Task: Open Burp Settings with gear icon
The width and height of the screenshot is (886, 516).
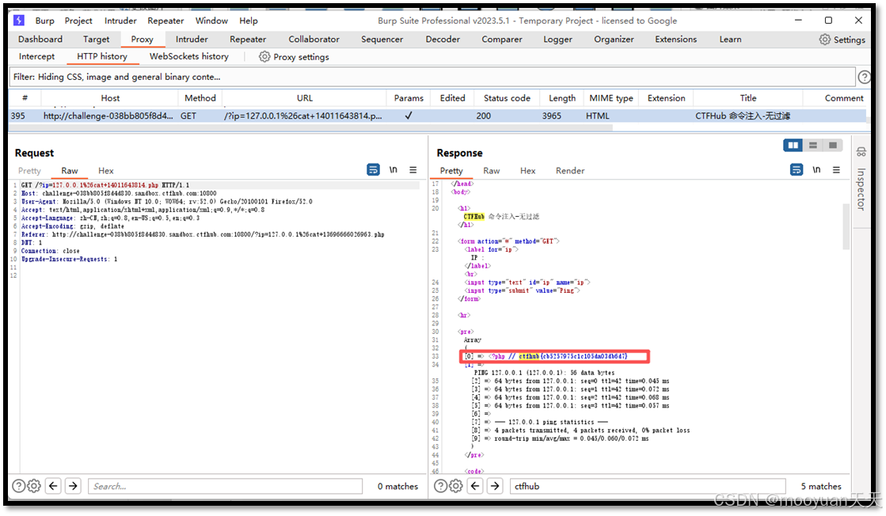Action: coord(842,40)
